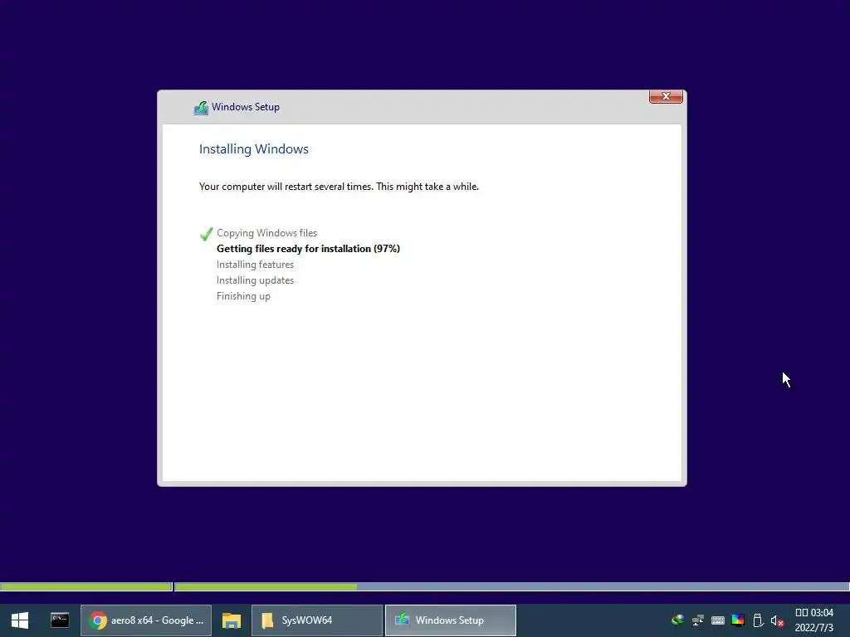
Task: Click the safely remove USB hardware icon
Action: (758, 620)
